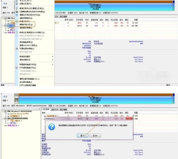Image resolution: width=178 pixels, height=159 pixels.
Task: Collapse the HD0 node in upper screenshot tree
Action: click(3, 18)
